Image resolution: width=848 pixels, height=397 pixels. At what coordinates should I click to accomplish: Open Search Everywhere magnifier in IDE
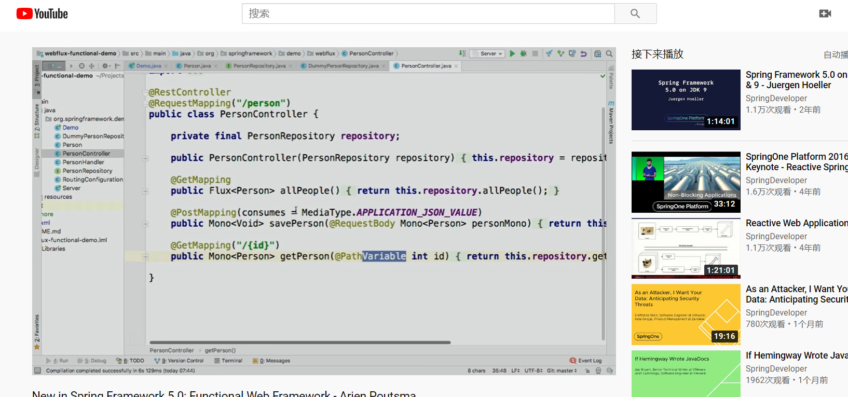pyautogui.click(x=609, y=53)
